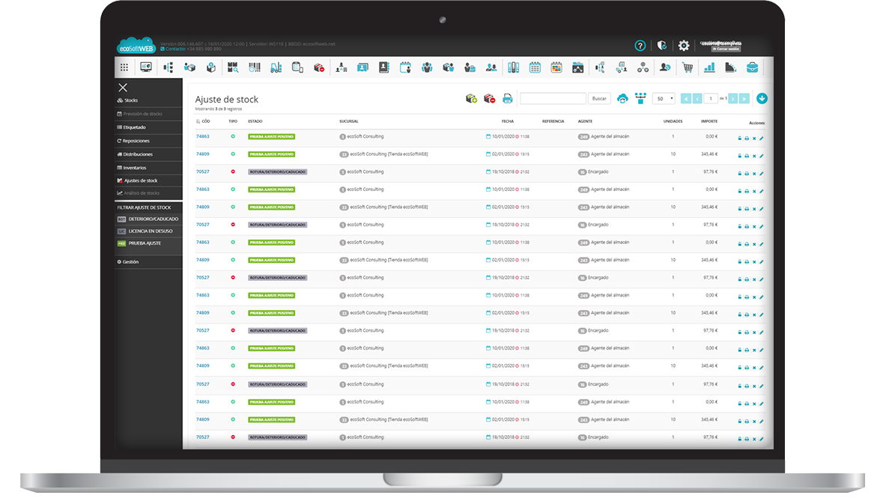Click the binders archive toolbar icon

click(x=513, y=67)
